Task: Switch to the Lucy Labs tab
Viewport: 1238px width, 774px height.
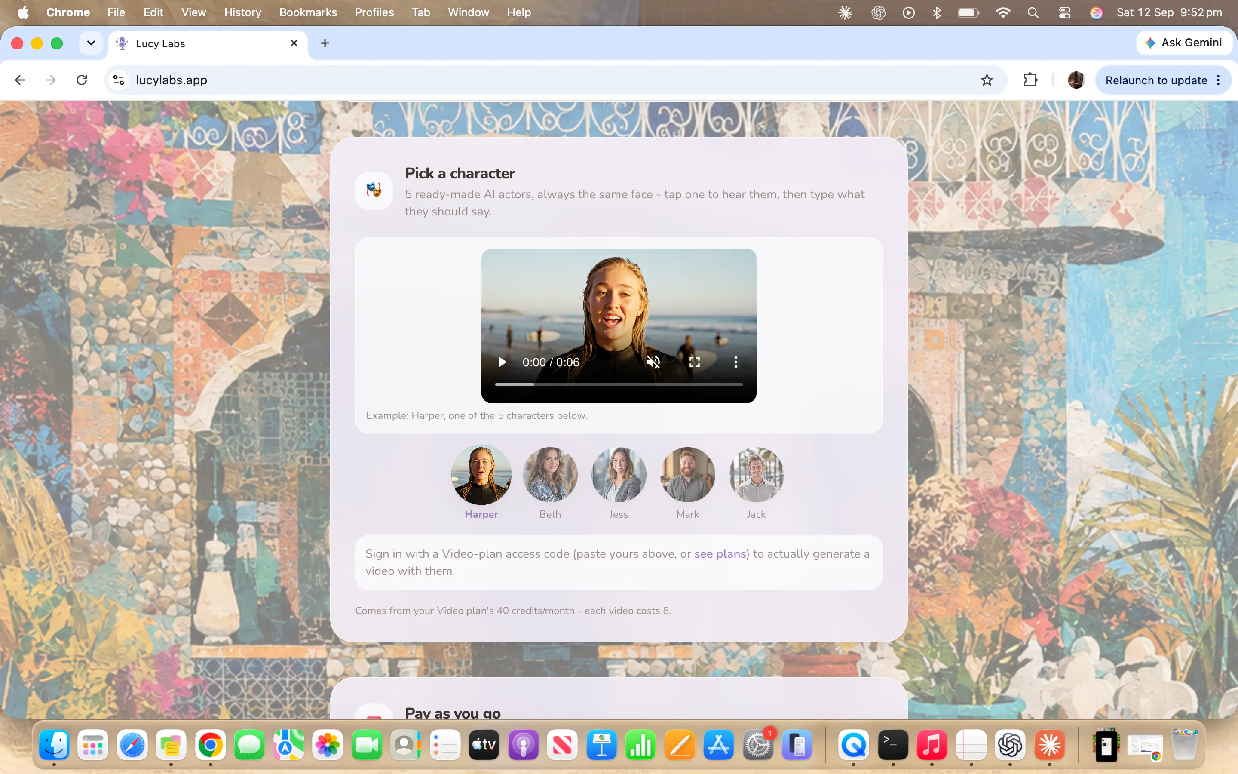Action: point(207,43)
